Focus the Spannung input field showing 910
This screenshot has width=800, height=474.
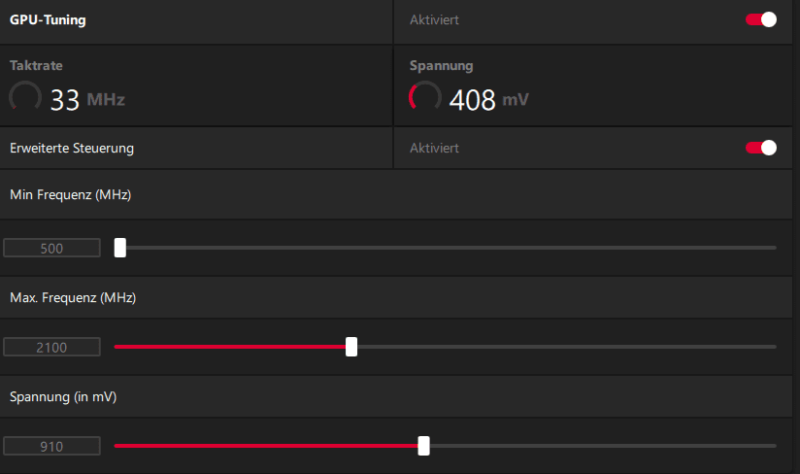pyautogui.click(x=52, y=446)
